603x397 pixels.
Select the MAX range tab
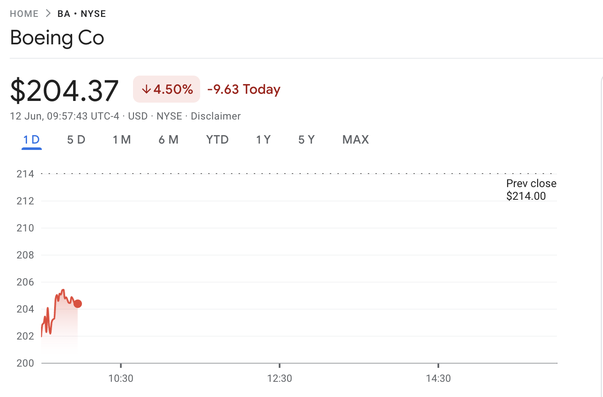coord(356,140)
